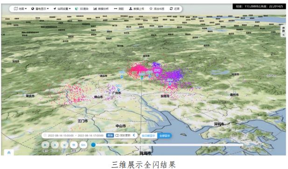Click the 河源市 city label on map

click(x=235, y=74)
